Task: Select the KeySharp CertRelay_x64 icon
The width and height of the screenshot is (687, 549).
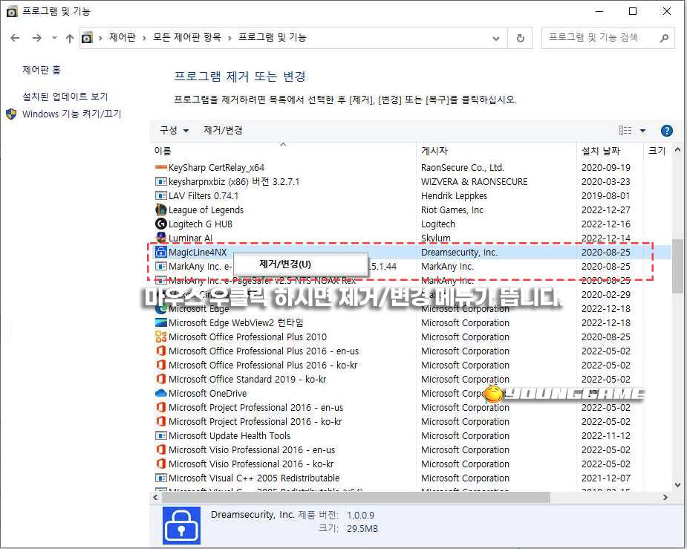Action: click(161, 167)
